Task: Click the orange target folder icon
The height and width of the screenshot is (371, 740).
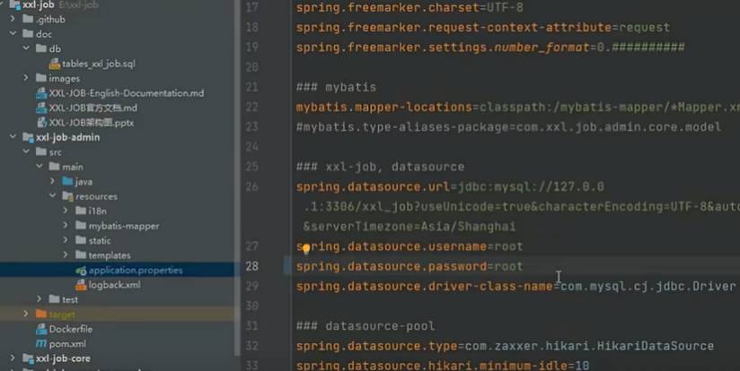Action: pyautogui.click(x=41, y=314)
